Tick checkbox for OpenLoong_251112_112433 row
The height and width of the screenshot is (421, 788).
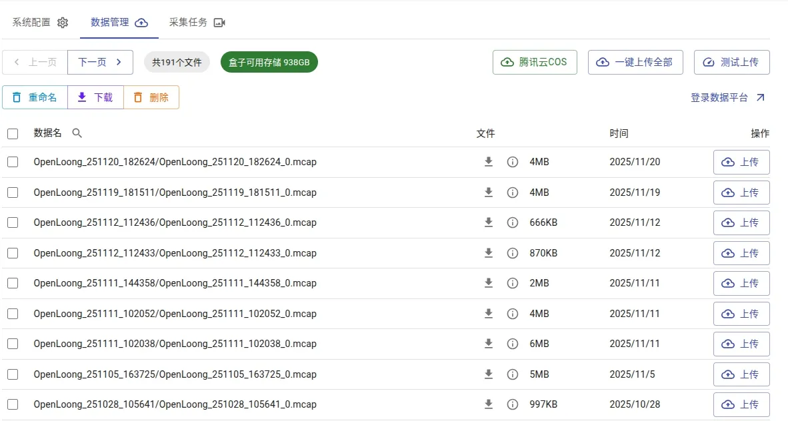pos(13,253)
